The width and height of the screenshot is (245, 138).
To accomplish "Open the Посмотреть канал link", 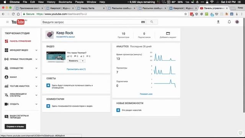I will (65, 37).
